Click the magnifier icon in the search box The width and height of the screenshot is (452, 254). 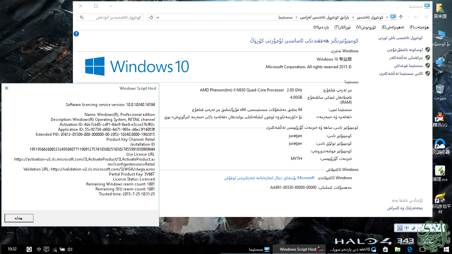(82, 17)
